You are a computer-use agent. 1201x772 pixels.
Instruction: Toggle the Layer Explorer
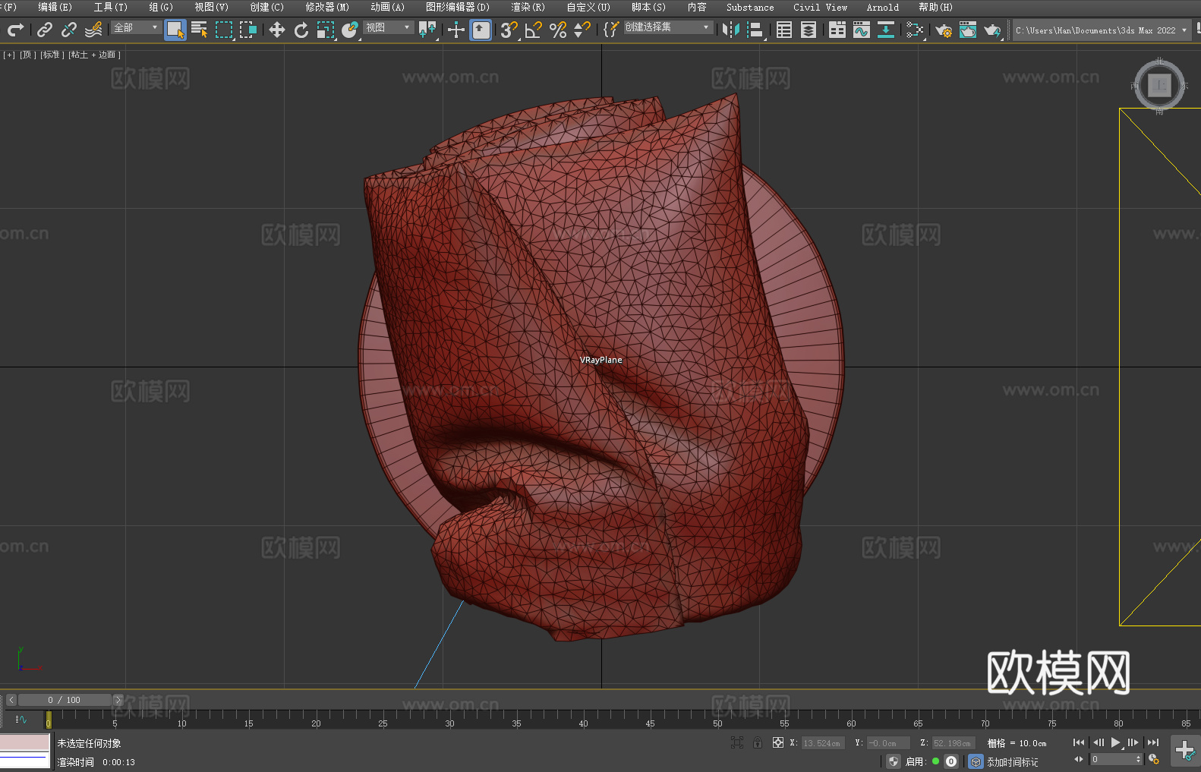coord(809,30)
